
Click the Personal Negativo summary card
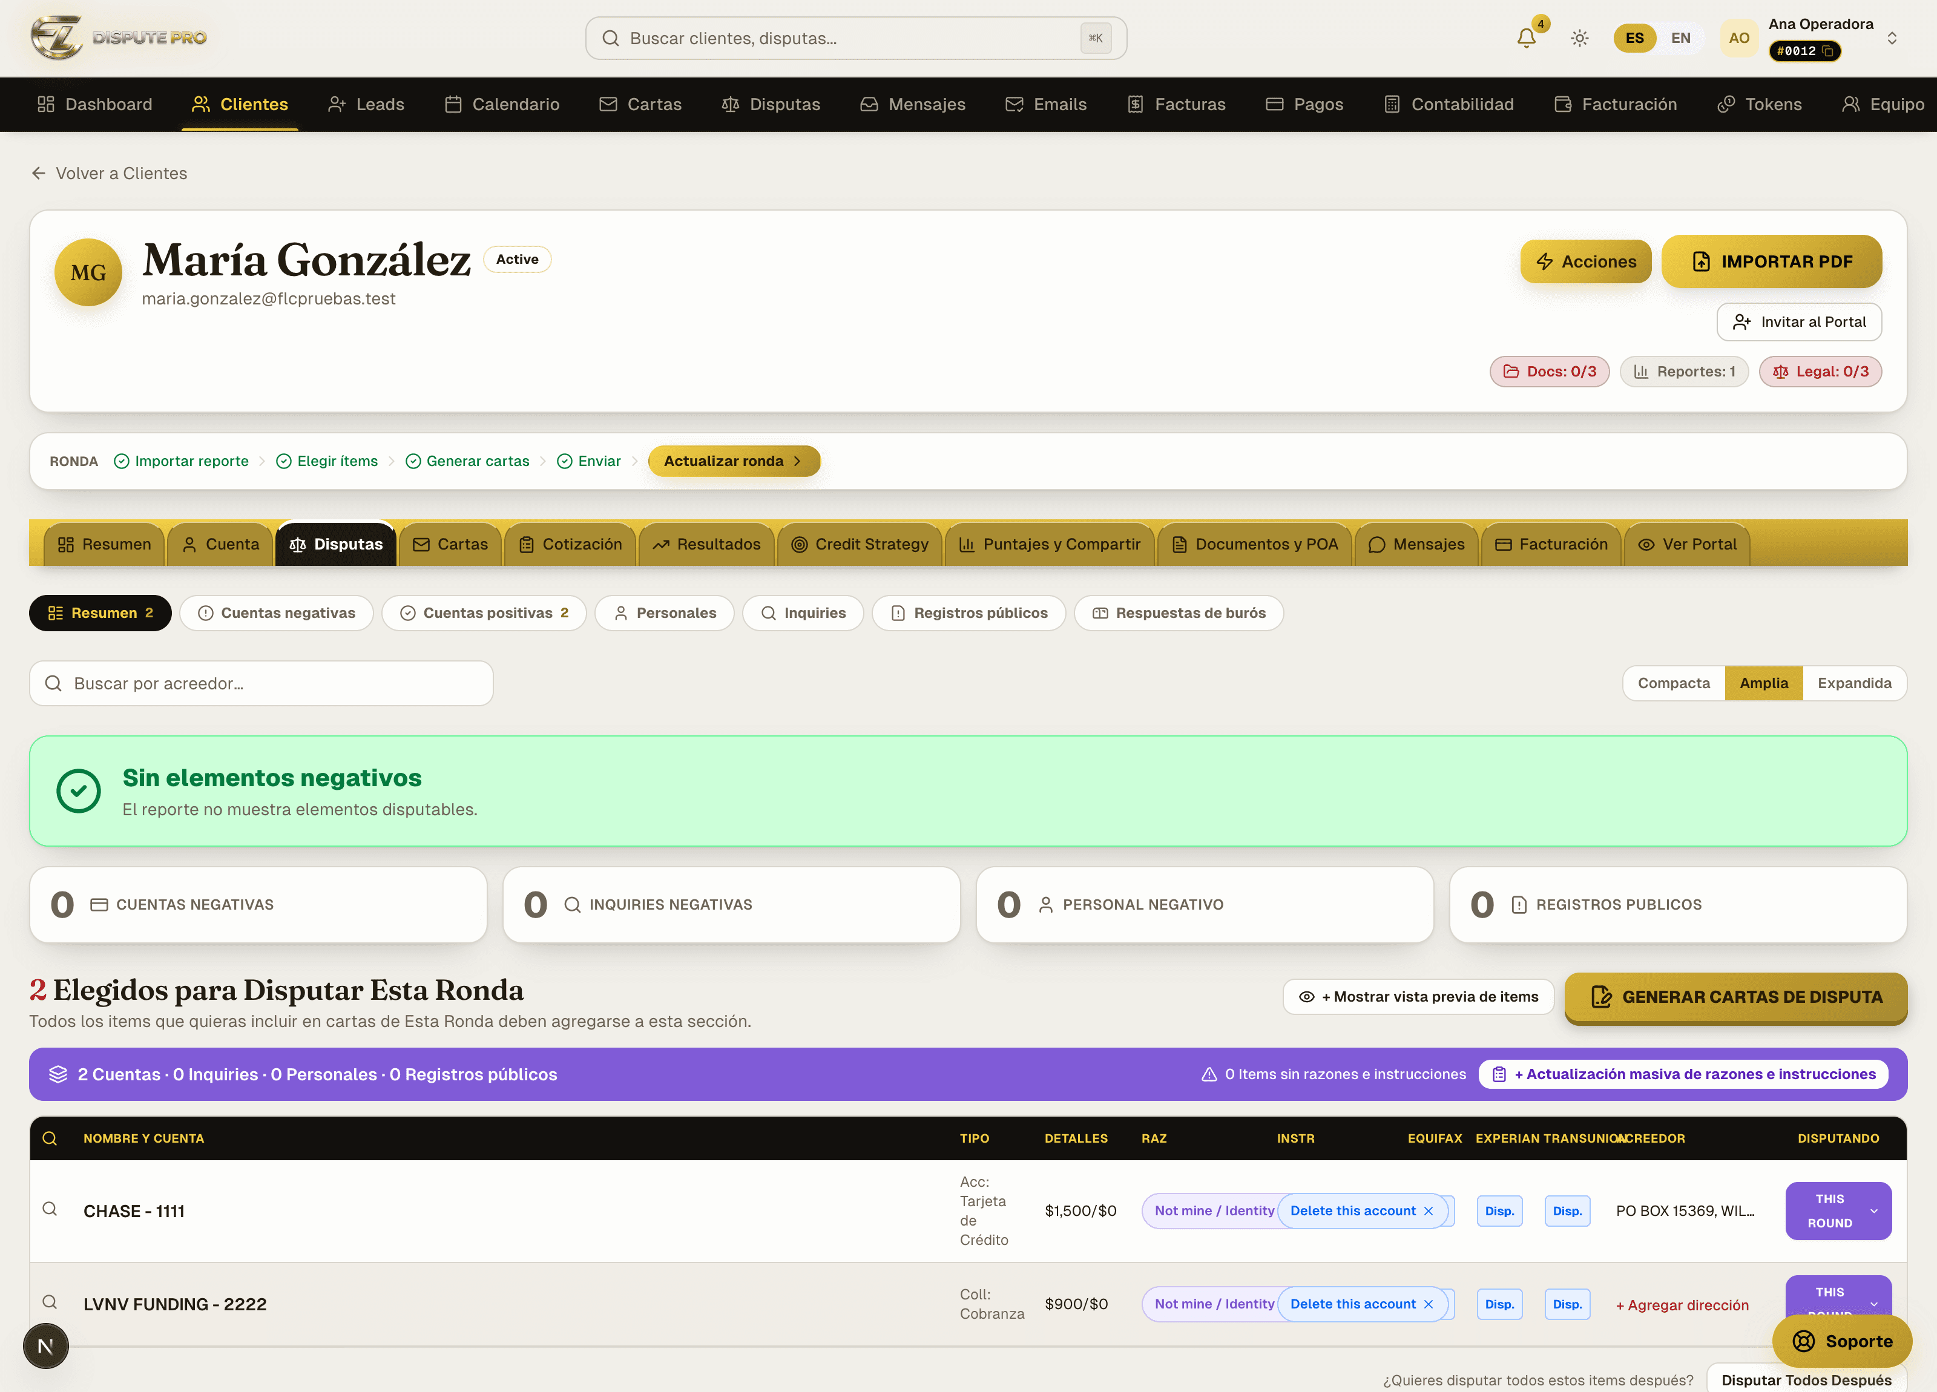pyautogui.click(x=1204, y=905)
